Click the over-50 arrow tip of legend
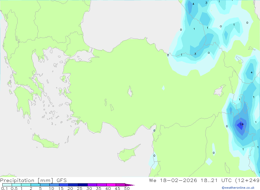 (130, 185)
